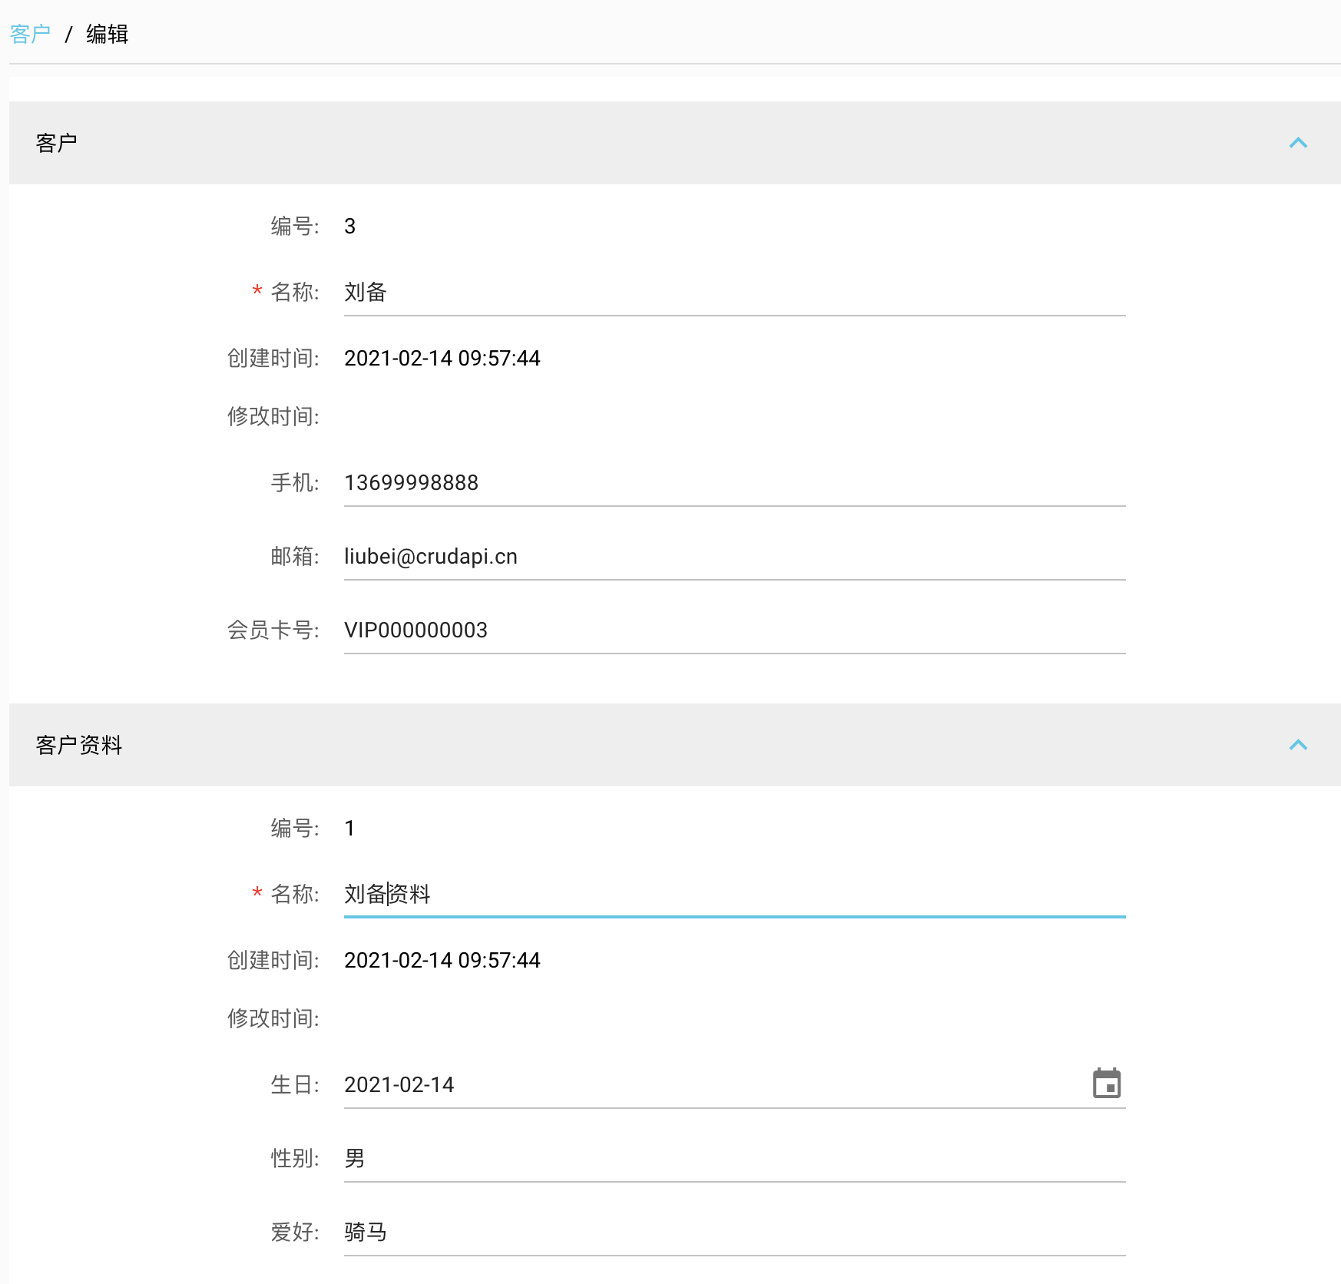1341x1284 pixels.
Task: Click the 编号 value 3 in 客户
Action: point(349,227)
